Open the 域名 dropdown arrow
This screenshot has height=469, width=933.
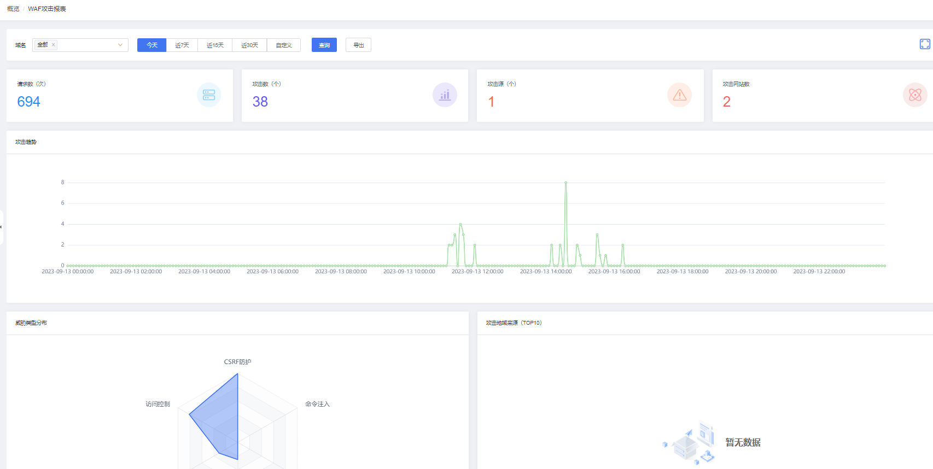[x=120, y=45]
